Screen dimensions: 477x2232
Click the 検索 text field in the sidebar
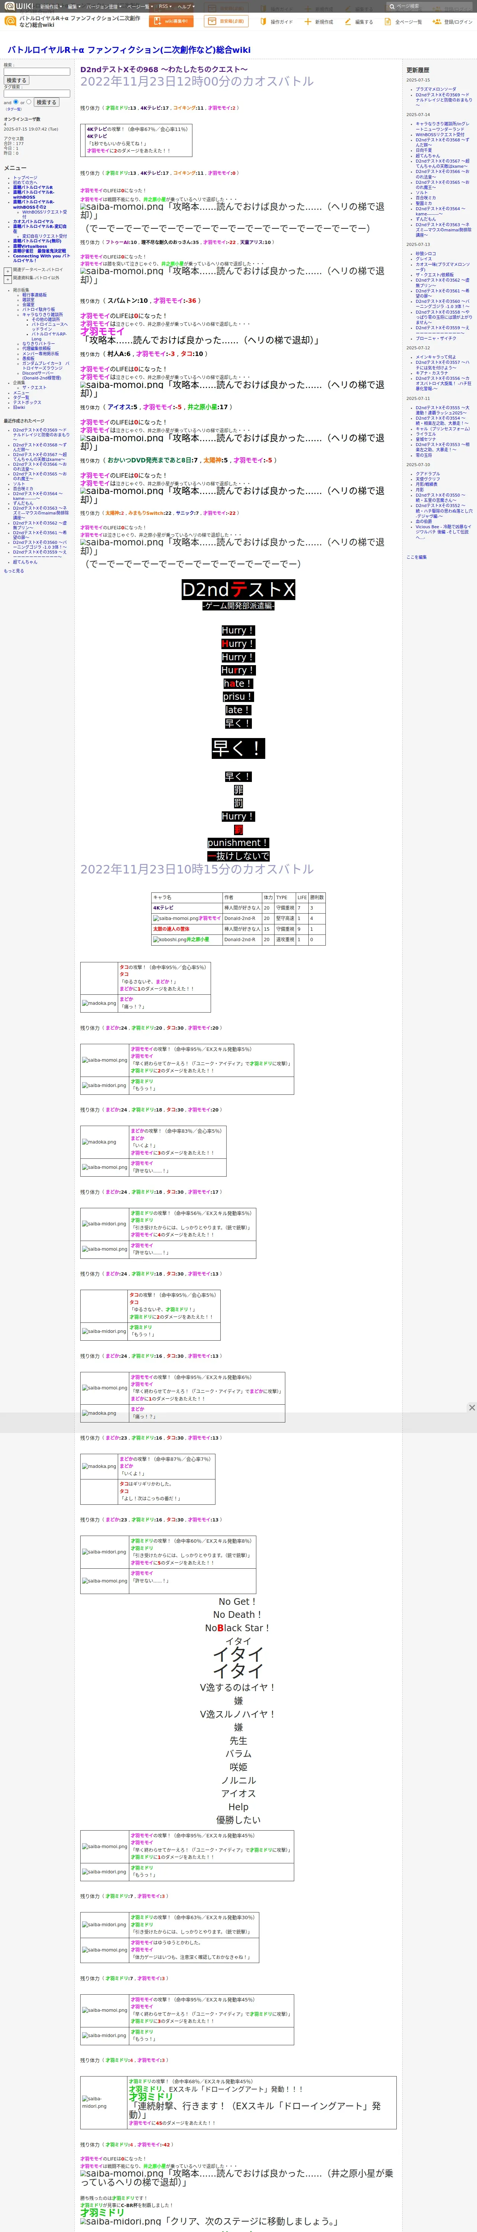coord(36,72)
